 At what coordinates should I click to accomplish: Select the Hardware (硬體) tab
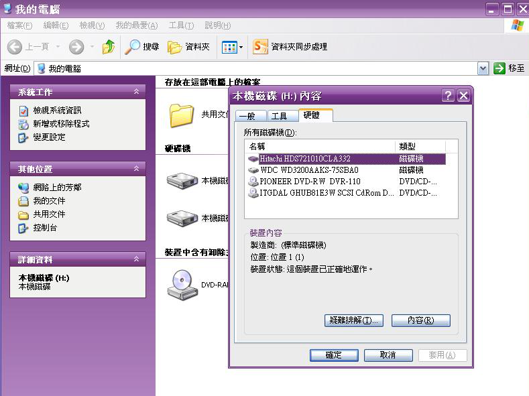[315, 115]
